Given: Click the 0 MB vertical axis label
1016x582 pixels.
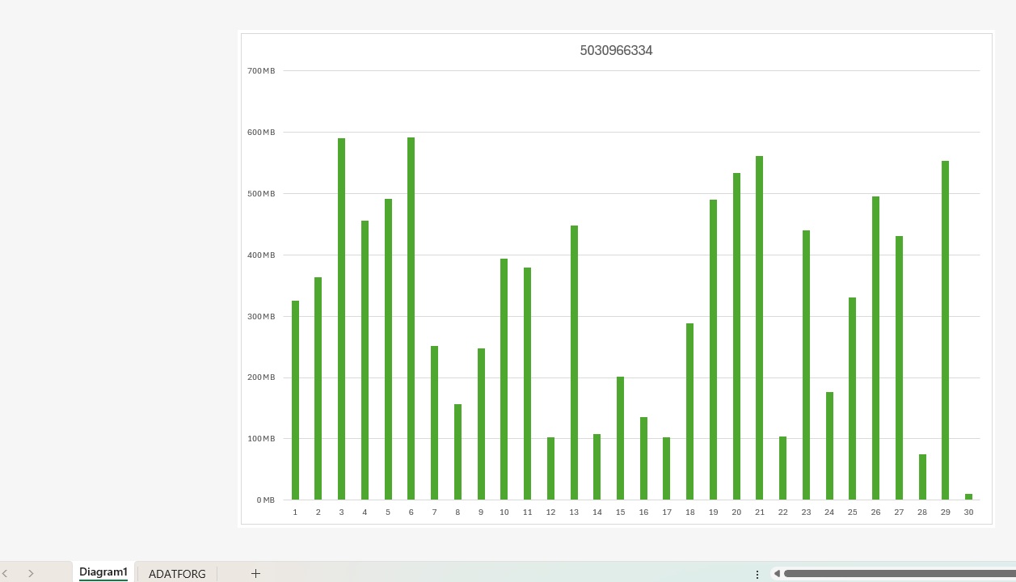Looking at the screenshot, I should pos(266,500).
